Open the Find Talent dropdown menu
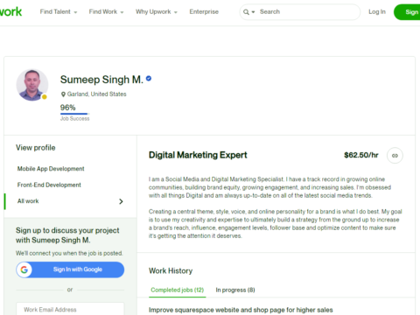 [x=59, y=11]
